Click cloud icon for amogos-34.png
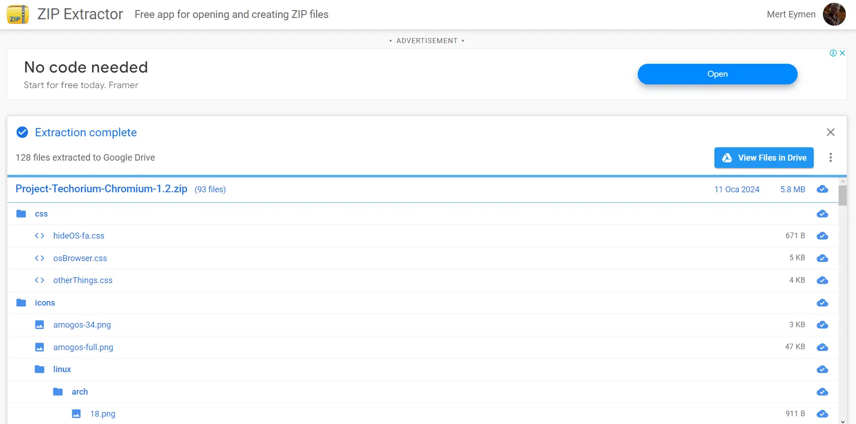The width and height of the screenshot is (856, 424). coord(822,325)
